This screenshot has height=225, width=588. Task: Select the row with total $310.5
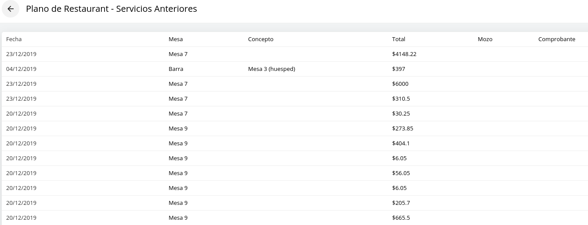401,99
